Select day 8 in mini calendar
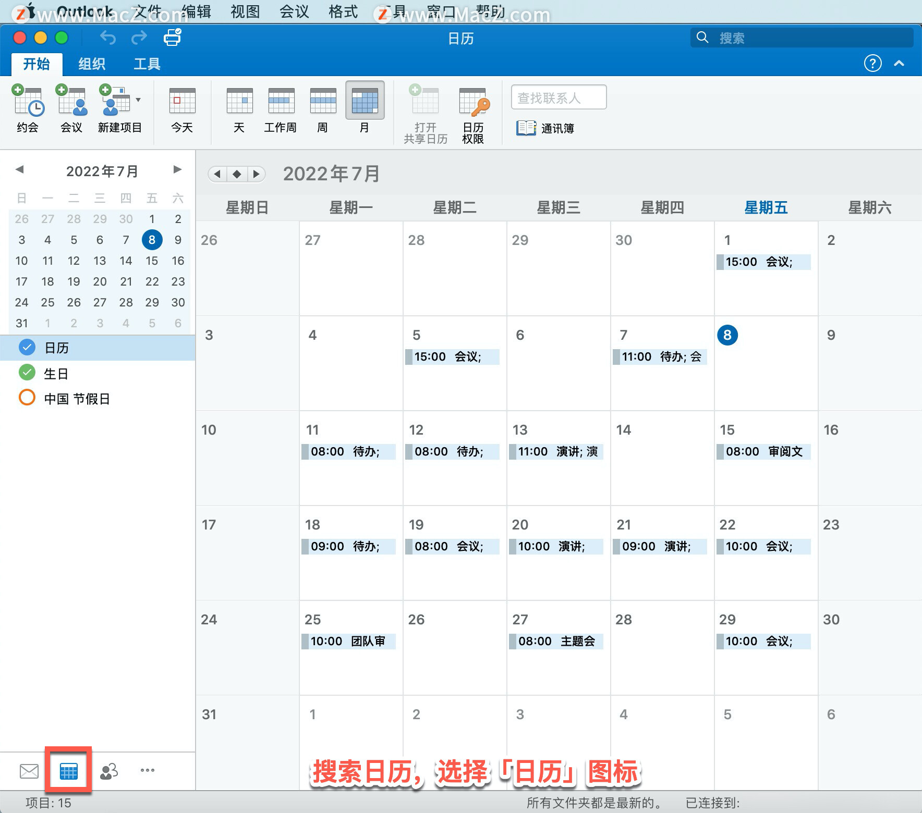This screenshot has height=813, width=922. pos(152,240)
